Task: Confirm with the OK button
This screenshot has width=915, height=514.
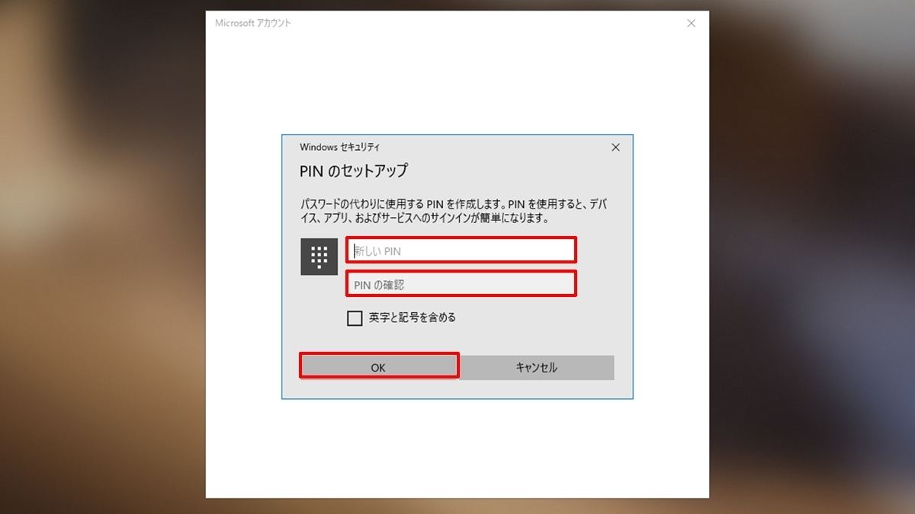Action: tap(379, 366)
